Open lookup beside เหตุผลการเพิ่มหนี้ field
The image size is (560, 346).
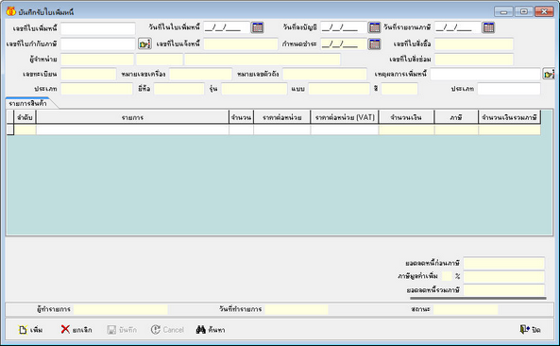[x=549, y=74]
